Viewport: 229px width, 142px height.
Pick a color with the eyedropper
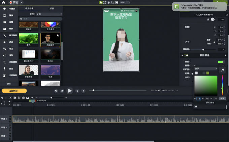[222, 70]
